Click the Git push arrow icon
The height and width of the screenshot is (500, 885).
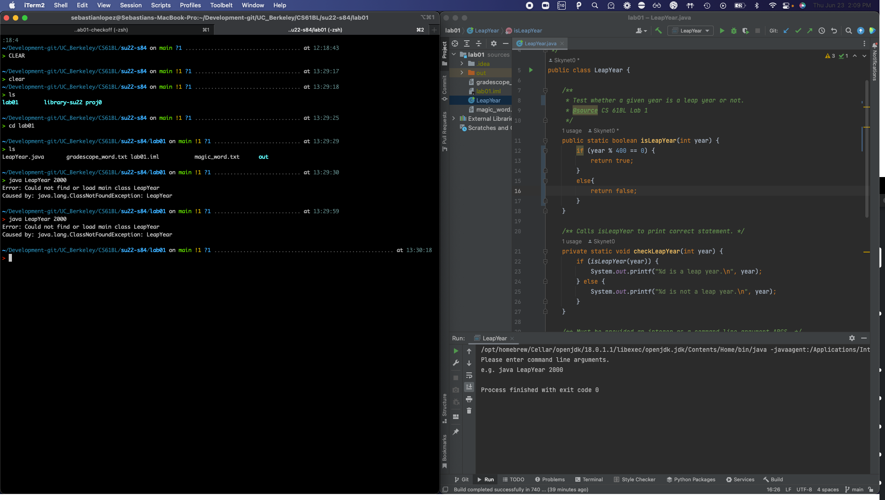tap(809, 31)
